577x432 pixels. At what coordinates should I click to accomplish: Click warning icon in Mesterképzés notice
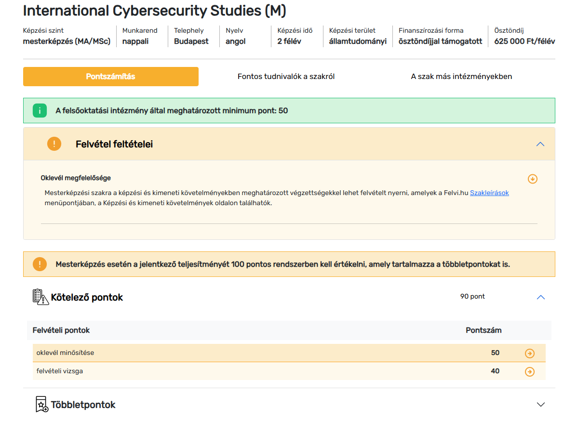pyautogui.click(x=40, y=264)
